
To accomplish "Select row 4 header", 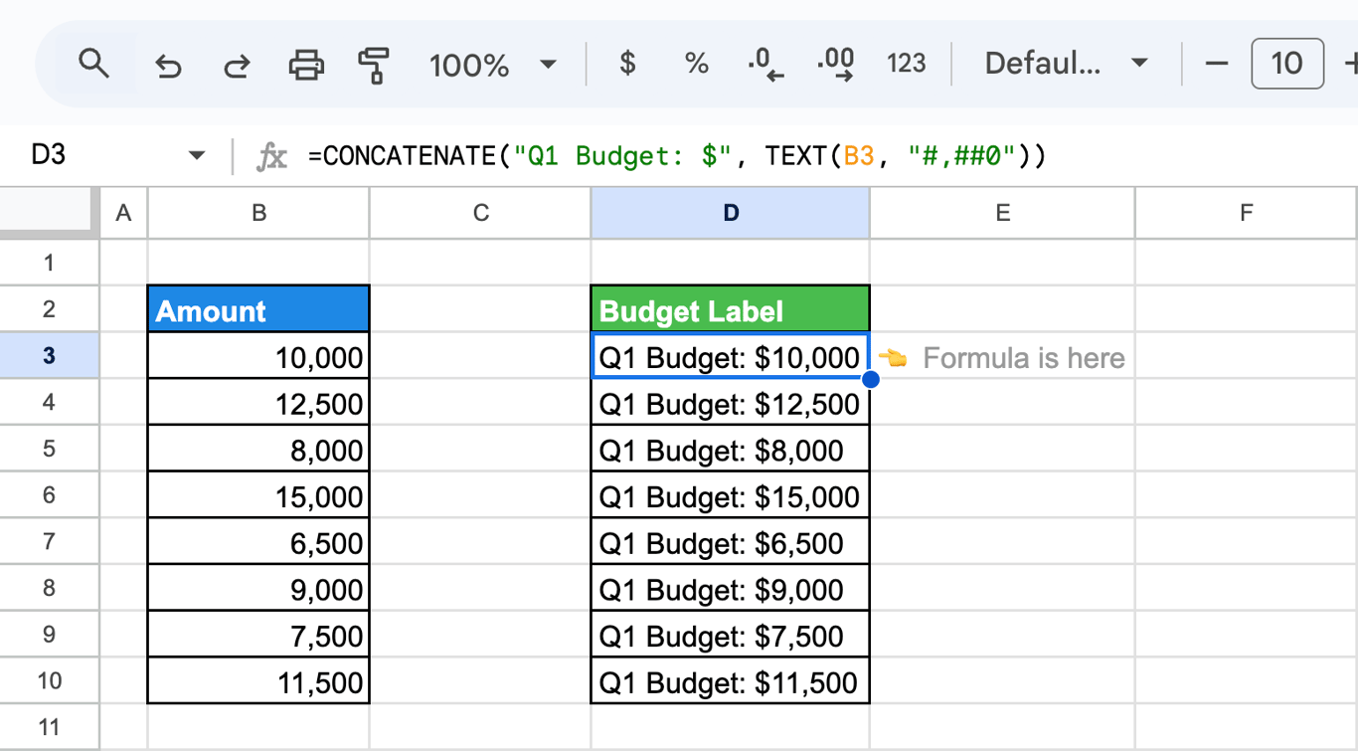I will [50, 402].
